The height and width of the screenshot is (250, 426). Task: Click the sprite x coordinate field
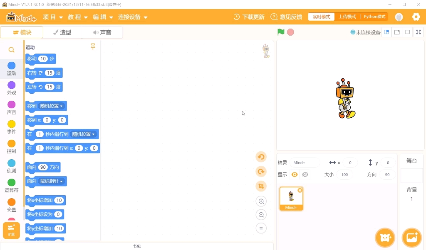coord(350,163)
